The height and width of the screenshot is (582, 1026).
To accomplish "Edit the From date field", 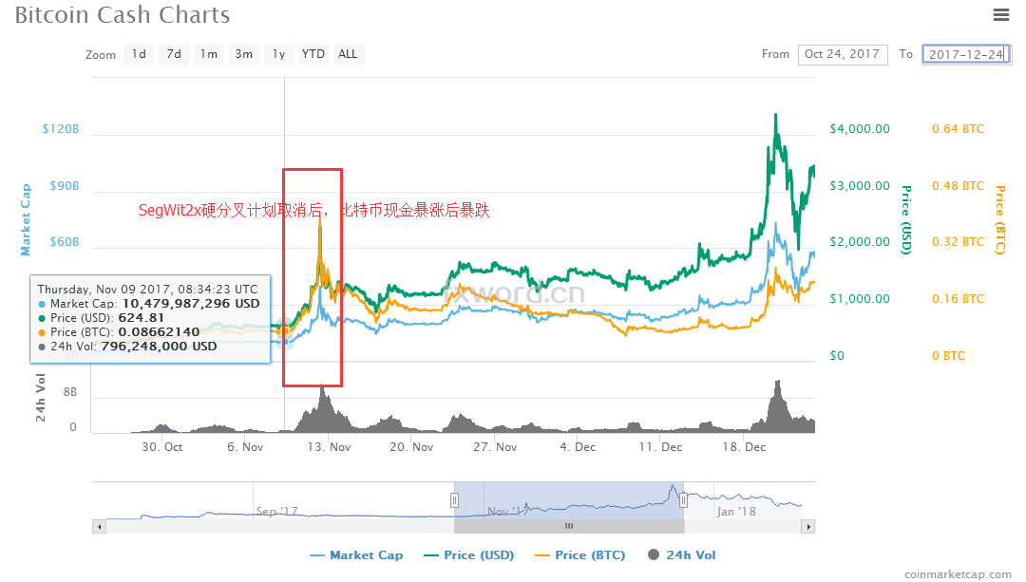I will click(x=843, y=54).
